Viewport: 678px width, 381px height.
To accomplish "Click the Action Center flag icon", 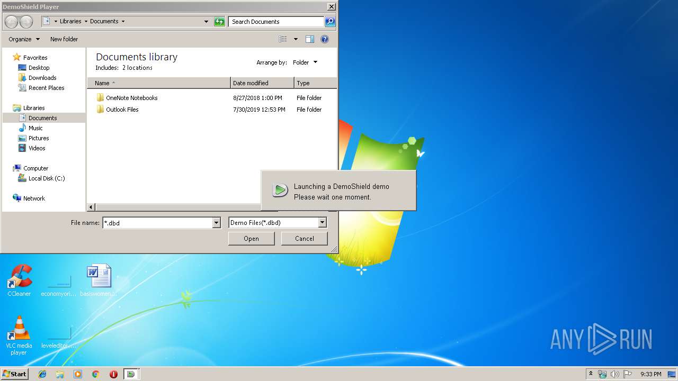I will [628, 374].
